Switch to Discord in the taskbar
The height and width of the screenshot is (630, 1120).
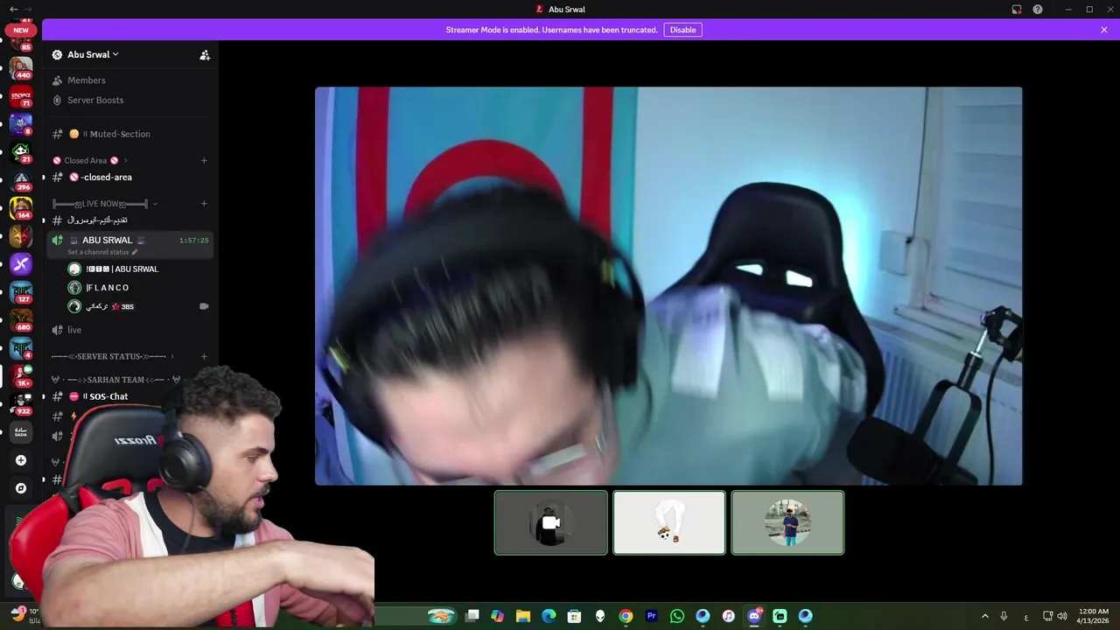754,616
